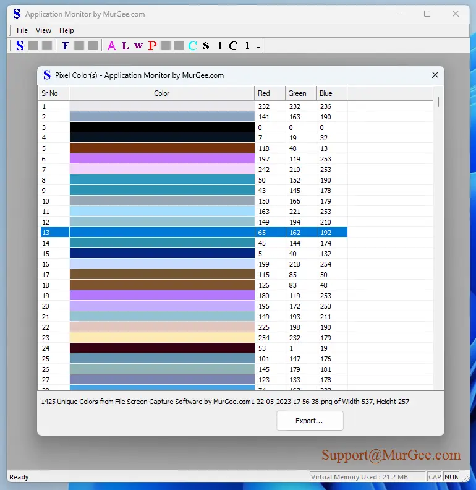
Task: Click Blue value '179' in row 10
Action: 325,201
